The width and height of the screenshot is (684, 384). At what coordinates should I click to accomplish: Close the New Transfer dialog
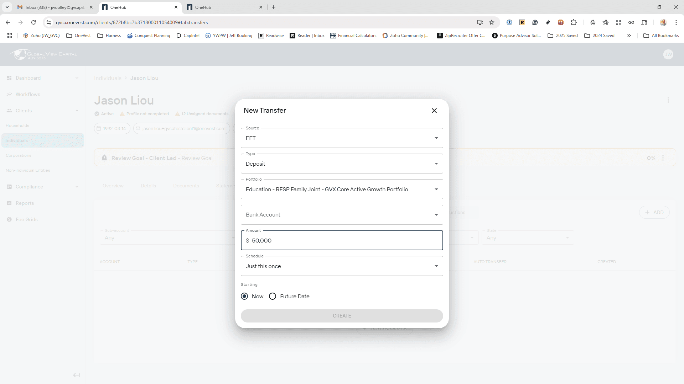434,111
